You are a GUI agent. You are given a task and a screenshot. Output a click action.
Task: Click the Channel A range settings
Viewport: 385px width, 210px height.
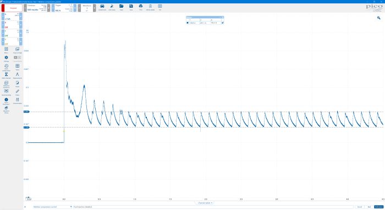tap(12, 16)
